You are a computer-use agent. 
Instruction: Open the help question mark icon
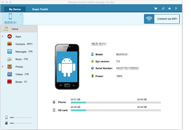(x=176, y=9)
